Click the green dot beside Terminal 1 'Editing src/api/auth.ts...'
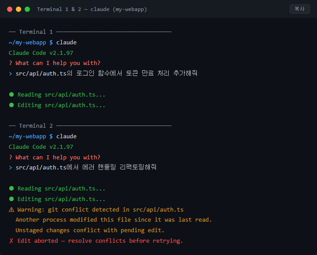Screen dimensions: 317x255 (x=11, y=105)
